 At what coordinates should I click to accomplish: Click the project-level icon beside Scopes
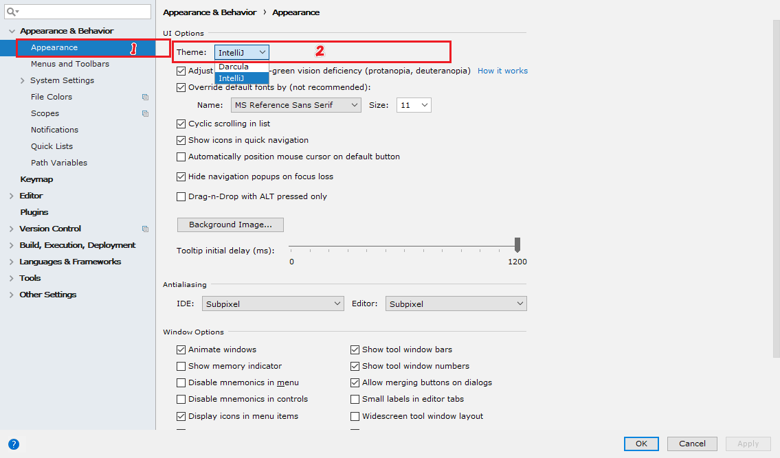tap(145, 113)
